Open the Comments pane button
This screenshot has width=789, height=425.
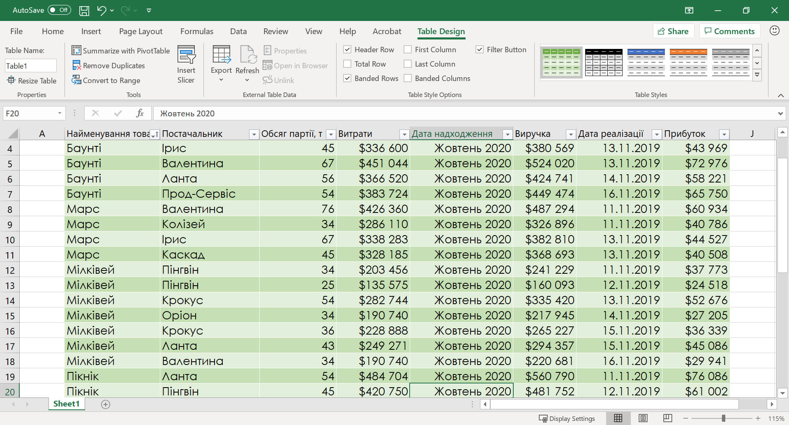click(x=729, y=31)
